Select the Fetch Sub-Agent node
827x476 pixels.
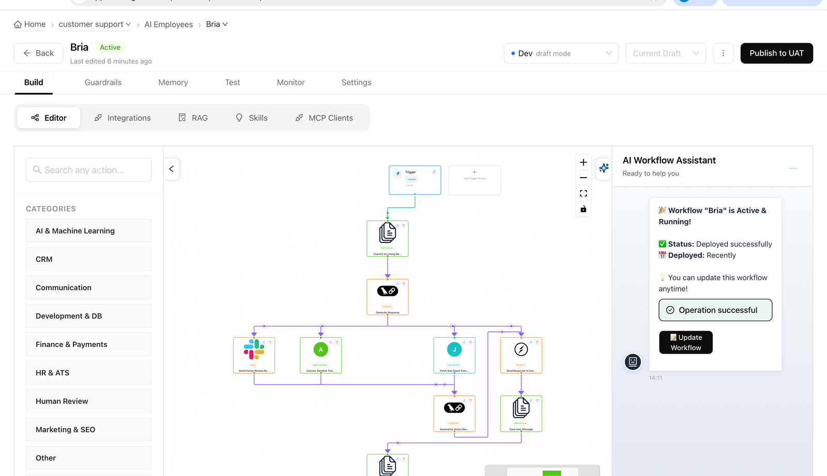click(454, 355)
